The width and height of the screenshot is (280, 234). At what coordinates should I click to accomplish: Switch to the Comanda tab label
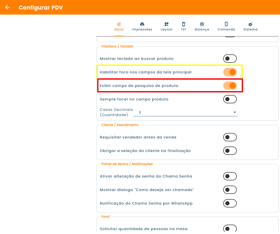click(x=226, y=29)
